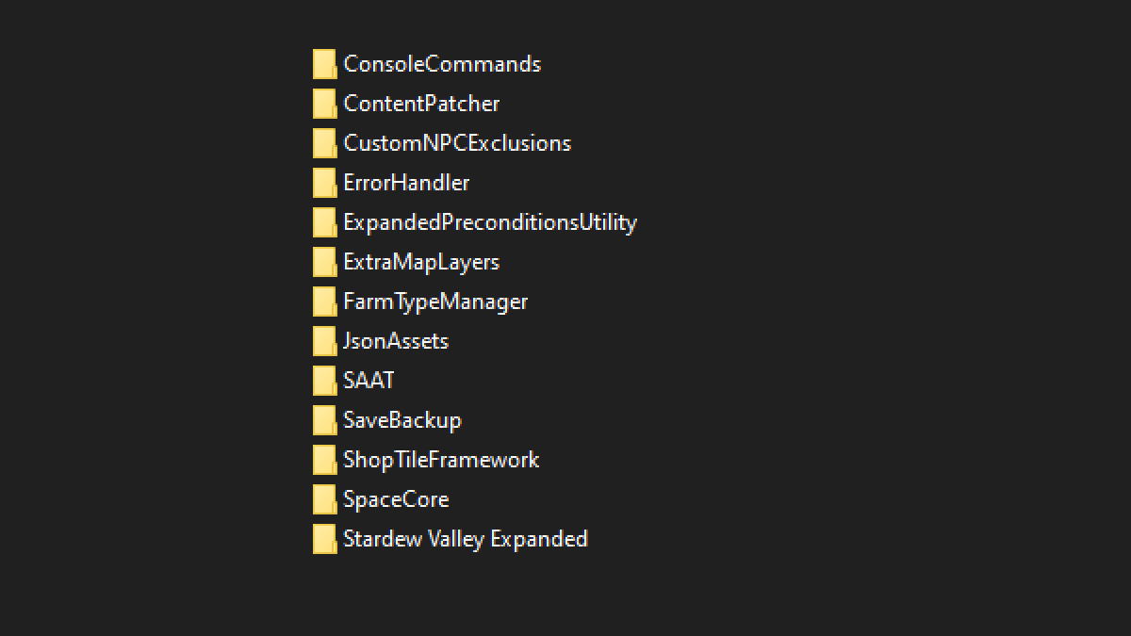Select the ConsoleCommands folder name

(442, 64)
